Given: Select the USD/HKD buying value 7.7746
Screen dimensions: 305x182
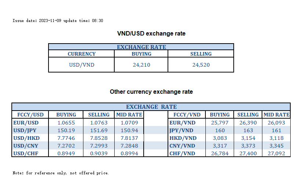Looking at the screenshot, I should (66, 138).
